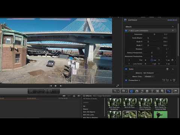Screen dimensions: 180x135
Task: Select the BCC 3D Objects category
Action: 89,112
